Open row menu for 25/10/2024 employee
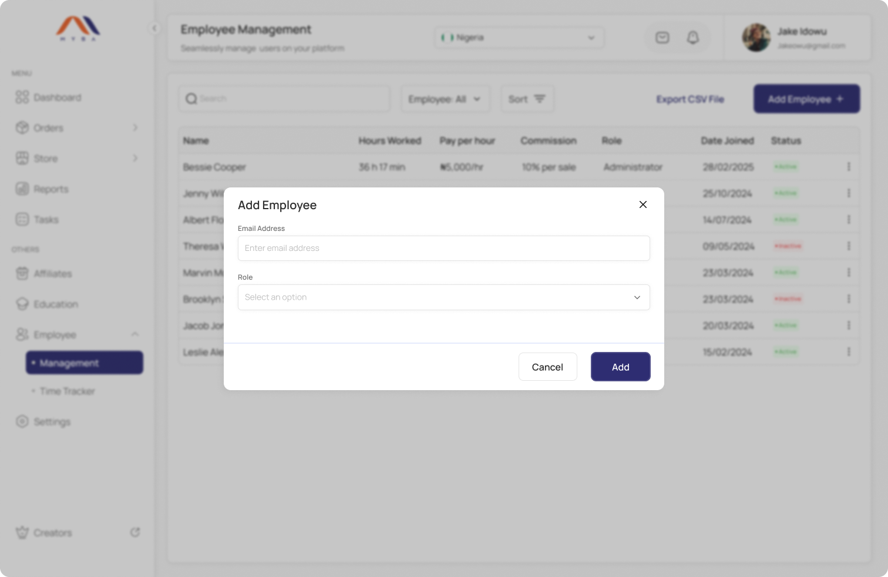888x577 pixels. point(849,193)
